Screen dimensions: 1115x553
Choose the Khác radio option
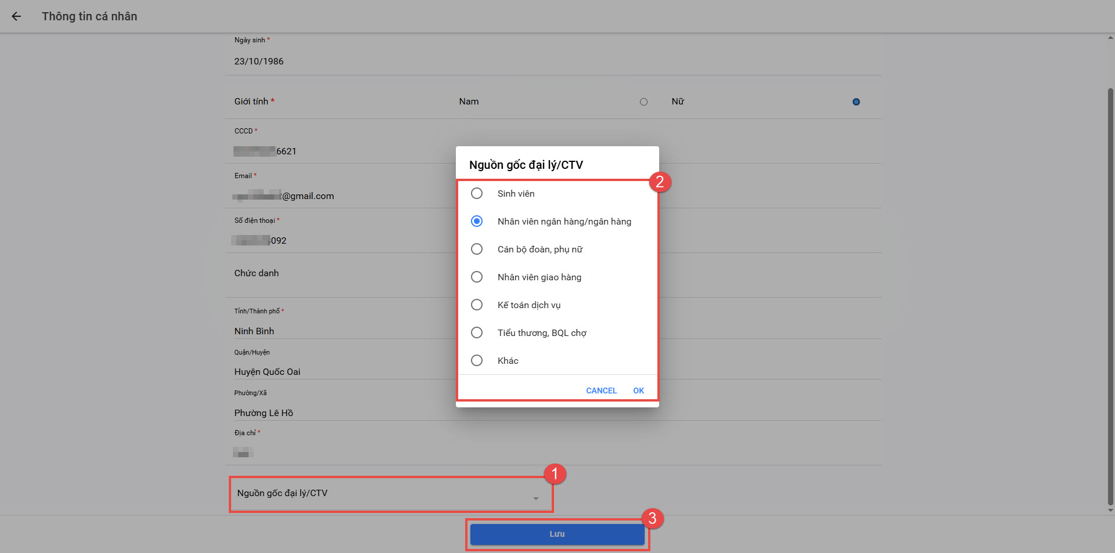(x=477, y=360)
